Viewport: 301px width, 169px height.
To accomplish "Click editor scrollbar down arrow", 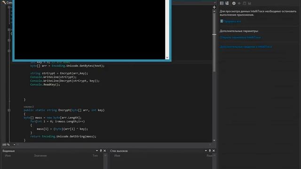I will [x=214, y=140].
